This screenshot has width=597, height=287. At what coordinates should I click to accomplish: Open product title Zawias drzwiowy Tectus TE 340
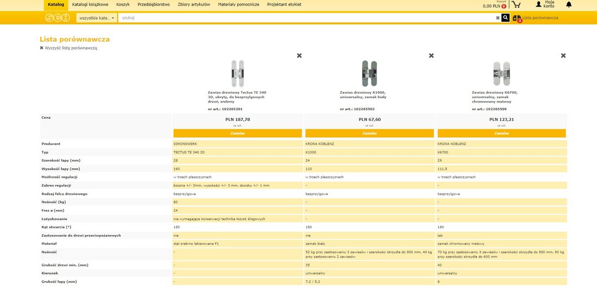pos(237,97)
